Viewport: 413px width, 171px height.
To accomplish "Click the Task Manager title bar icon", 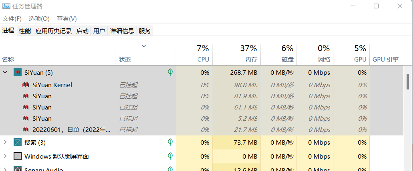I will (x=6, y=6).
